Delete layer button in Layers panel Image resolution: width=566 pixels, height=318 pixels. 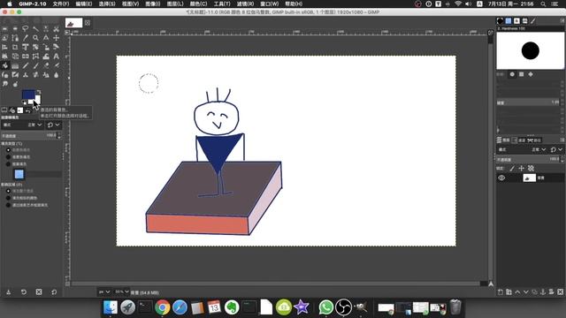[x=560, y=292]
